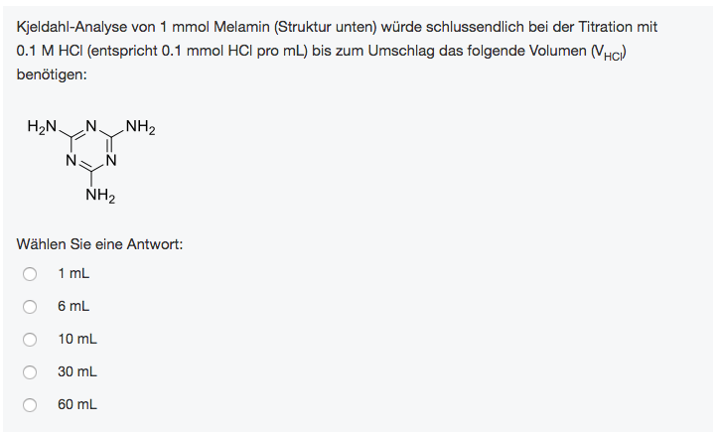The height and width of the screenshot is (436, 720).
Task: Click the top ring nitrogen atom in triazine
Action: click(91, 126)
